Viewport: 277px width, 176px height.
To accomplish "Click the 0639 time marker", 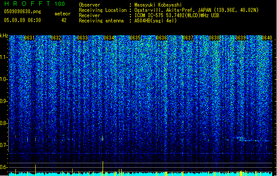I will pos(240,38).
